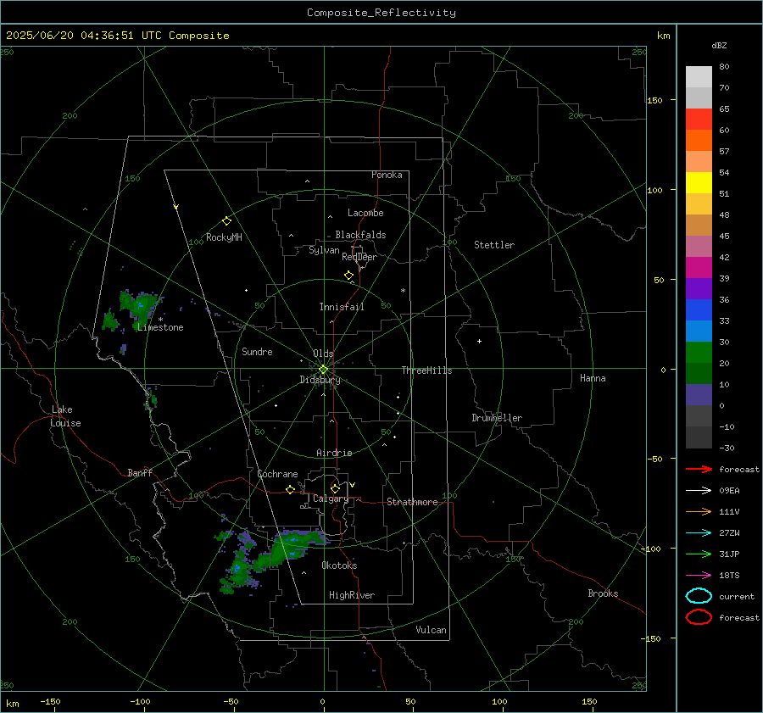The height and width of the screenshot is (713, 763).
Task: Click the red forecast ellipse icon
Action: coord(699,617)
